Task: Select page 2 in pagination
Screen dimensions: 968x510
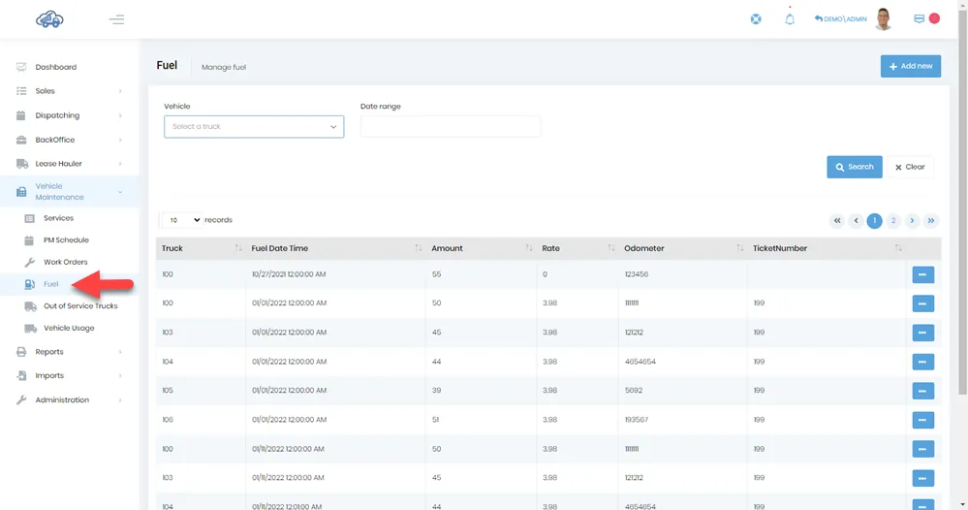Action: pos(893,220)
